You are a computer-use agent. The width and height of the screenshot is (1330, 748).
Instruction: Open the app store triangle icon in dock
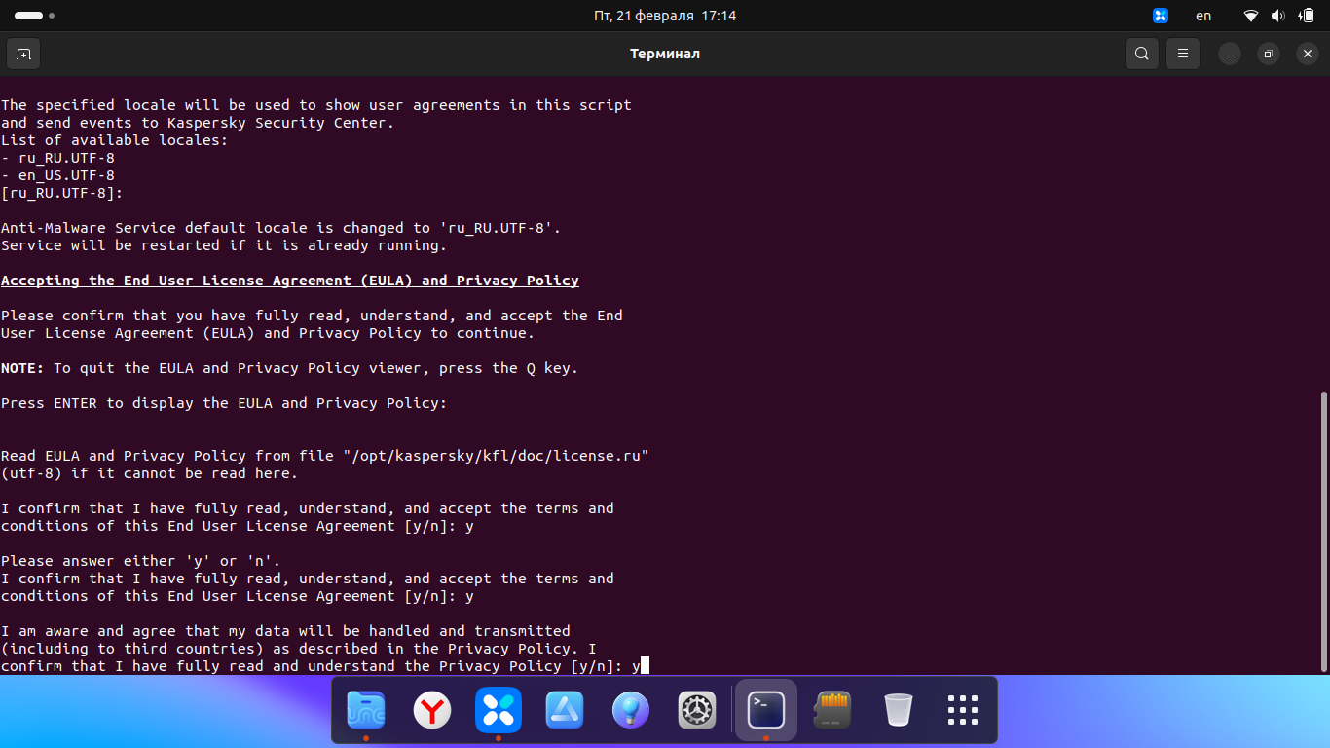tap(565, 710)
